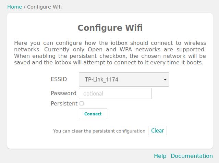Image resolution: width=219 pixels, height=163 pixels.
Task: Click the Password field label
Action: pyautogui.click(x=63, y=93)
